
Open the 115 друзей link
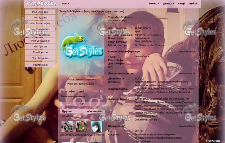point(68,116)
